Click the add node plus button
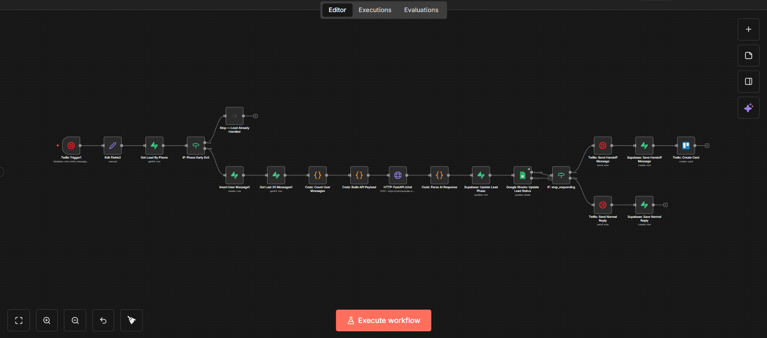 [x=749, y=29]
